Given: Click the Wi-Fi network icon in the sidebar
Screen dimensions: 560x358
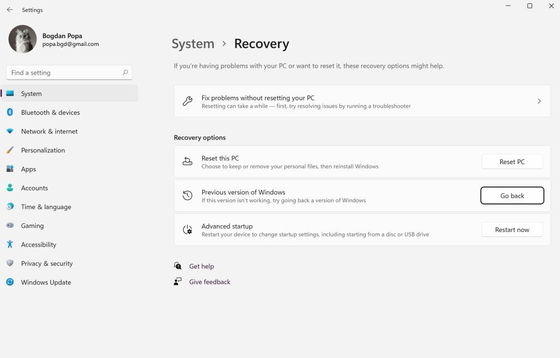Looking at the screenshot, I should [10, 131].
